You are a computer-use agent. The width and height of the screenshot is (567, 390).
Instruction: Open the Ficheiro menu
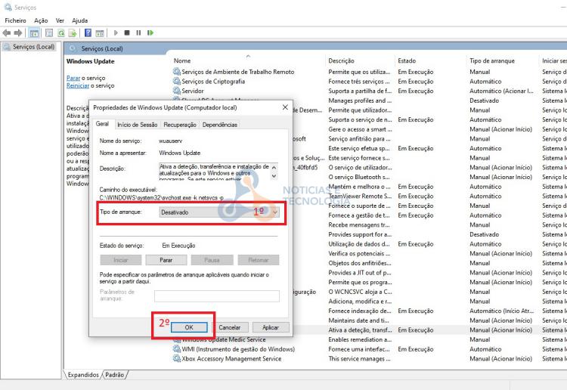click(16, 20)
